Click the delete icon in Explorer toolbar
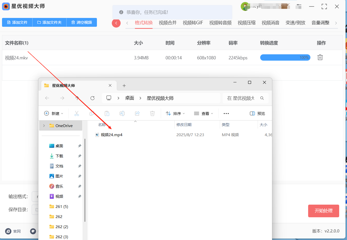Image resolution: width=347 pixels, height=240 pixels. coord(152,113)
